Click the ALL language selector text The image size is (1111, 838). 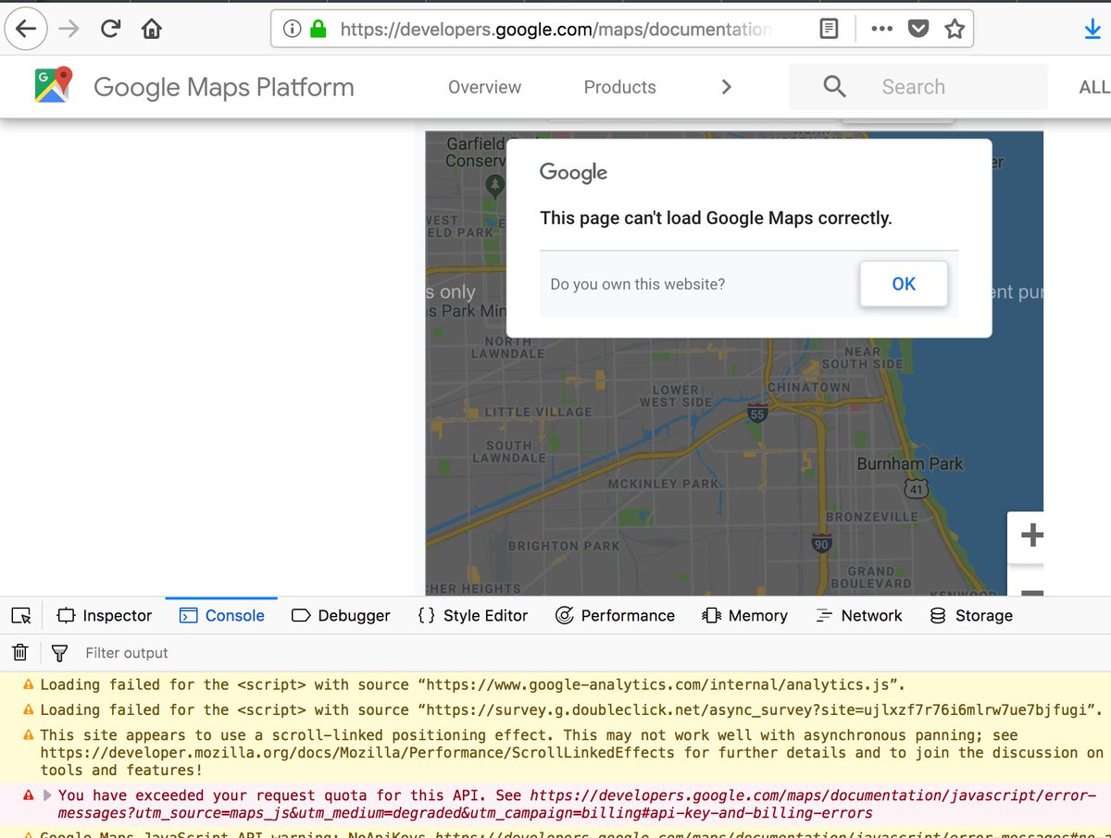click(x=1094, y=87)
